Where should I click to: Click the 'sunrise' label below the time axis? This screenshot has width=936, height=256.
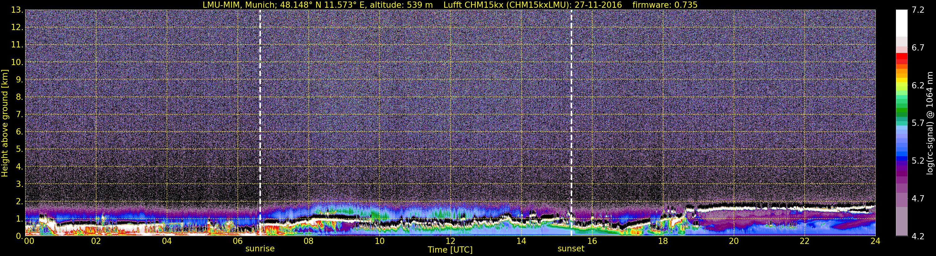coord(260,249)
